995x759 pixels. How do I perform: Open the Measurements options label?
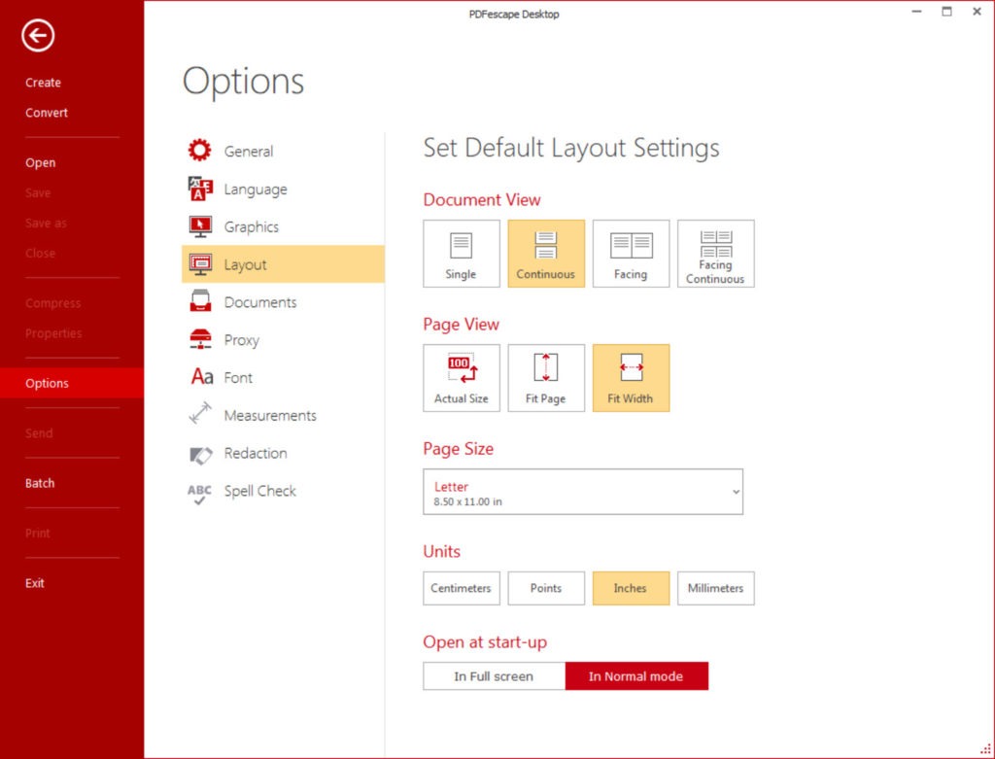tap(270, 416)
